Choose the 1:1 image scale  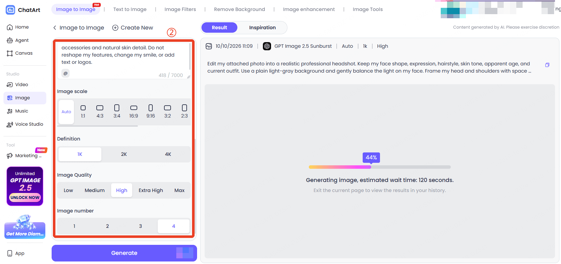[83, 112]
